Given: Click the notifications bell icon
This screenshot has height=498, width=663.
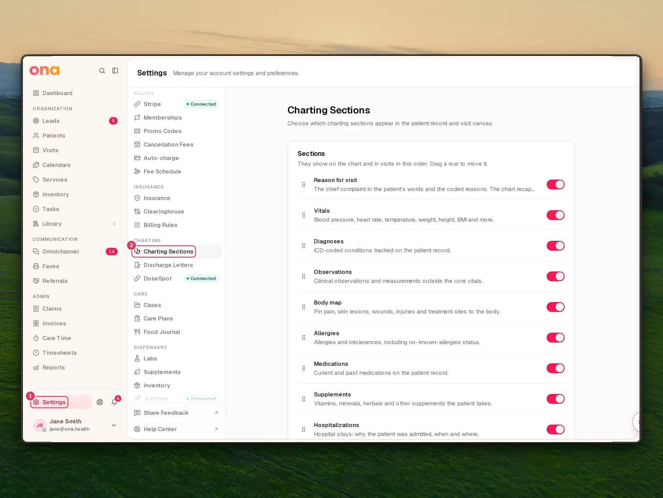Looking at the screenshot, I should point(115,402).
